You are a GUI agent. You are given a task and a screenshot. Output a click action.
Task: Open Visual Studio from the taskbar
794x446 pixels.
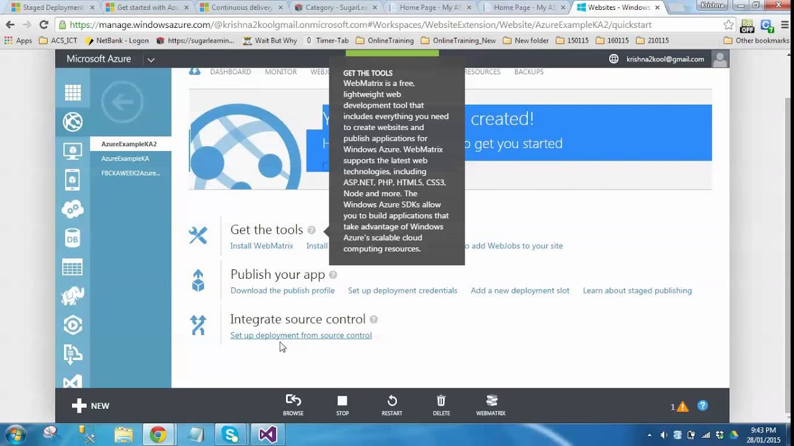(267, 435)
